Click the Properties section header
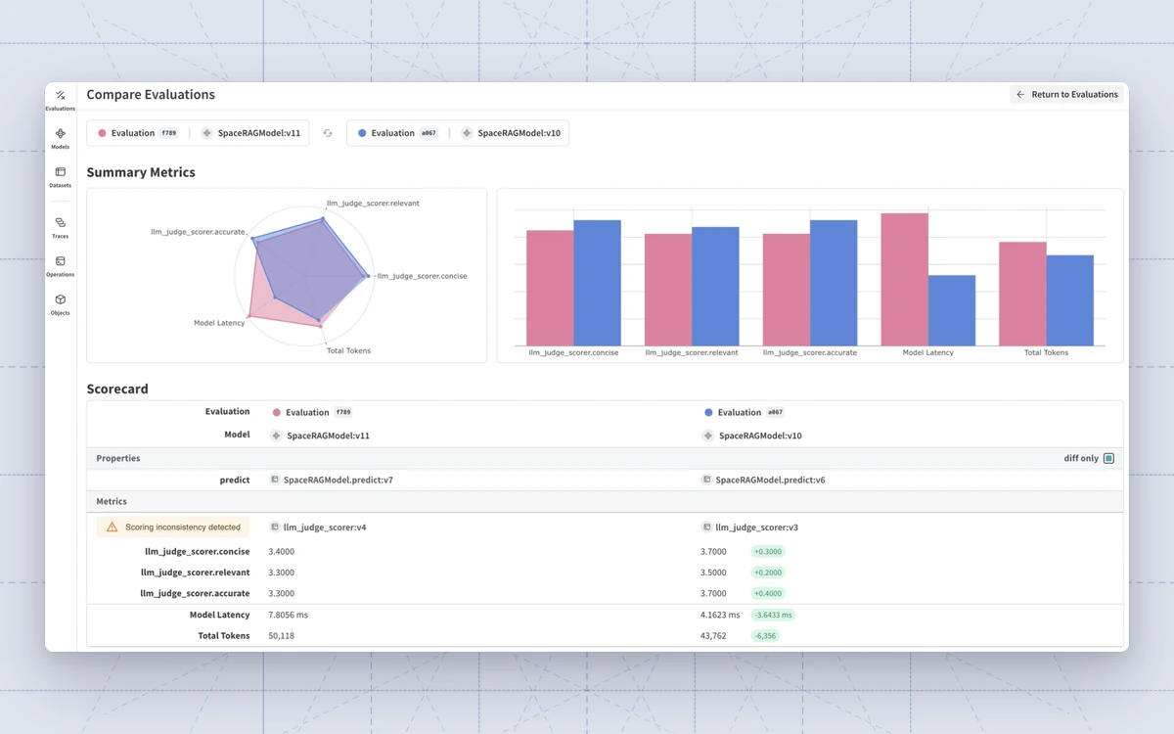 pos(605,458)
